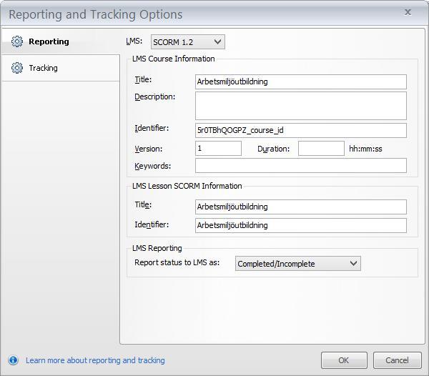Click the Duration label
The width and height of the screenshot is (429, 376).
click(x=273, y=149)
